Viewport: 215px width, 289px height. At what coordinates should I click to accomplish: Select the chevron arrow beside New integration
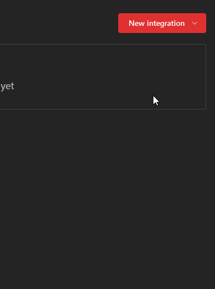pos(195,23)
